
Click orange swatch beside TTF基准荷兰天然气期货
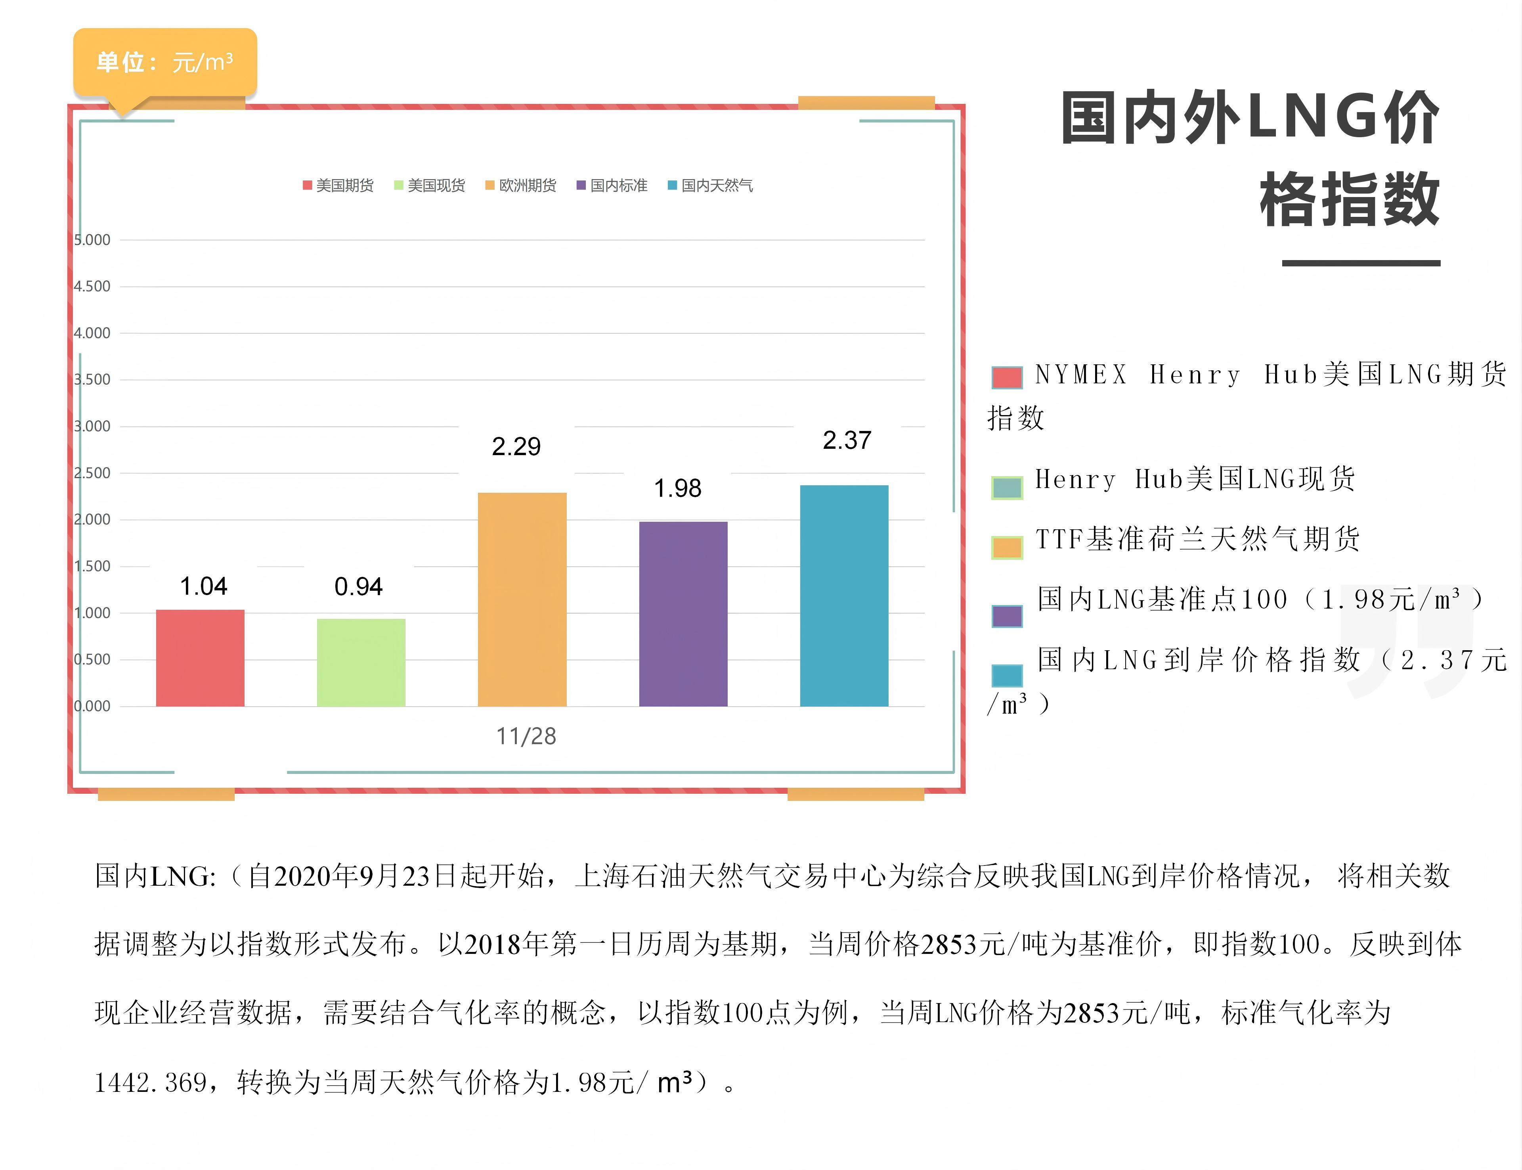(1007, 548)
